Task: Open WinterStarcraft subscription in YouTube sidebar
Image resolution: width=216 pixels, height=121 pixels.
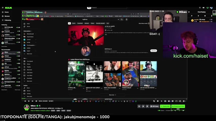Action: coord(30,34)
